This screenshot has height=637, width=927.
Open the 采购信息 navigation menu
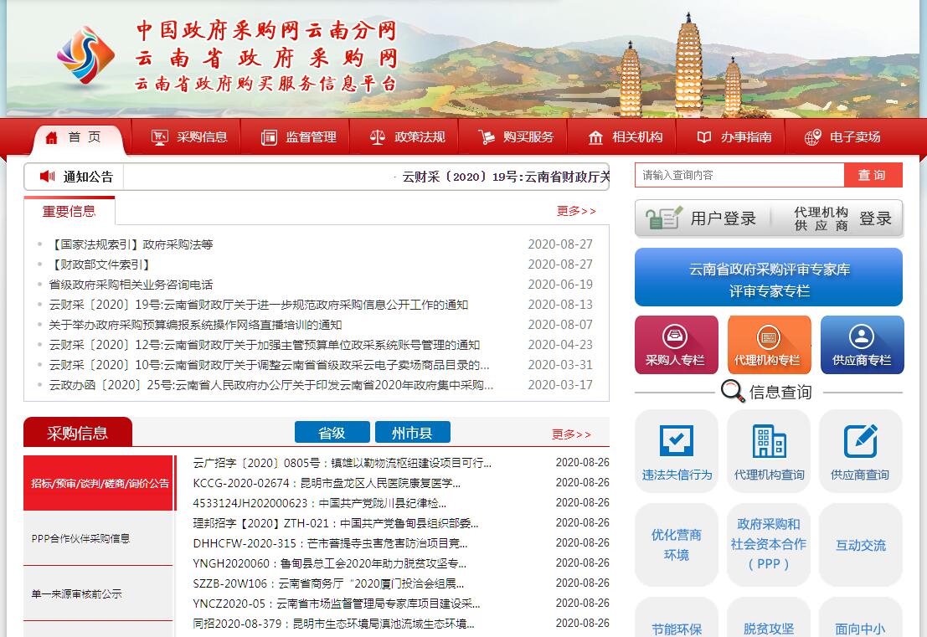tap(190, 137)
